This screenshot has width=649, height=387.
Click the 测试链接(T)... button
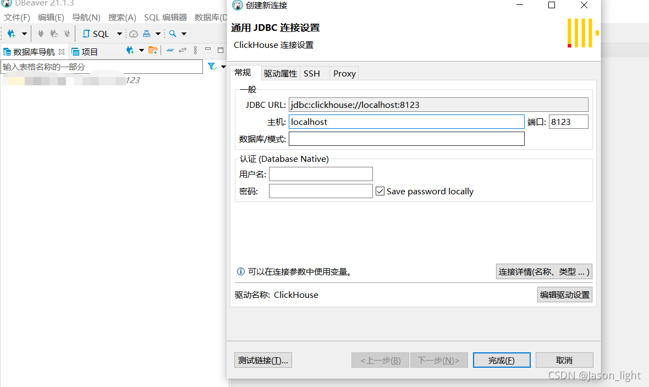(x=263, y=360)
